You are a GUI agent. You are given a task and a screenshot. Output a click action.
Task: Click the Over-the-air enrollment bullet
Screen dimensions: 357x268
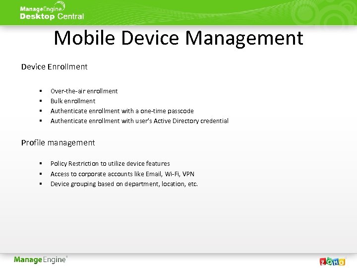[84, 91]
